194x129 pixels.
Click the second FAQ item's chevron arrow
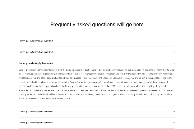pos(174,52)
